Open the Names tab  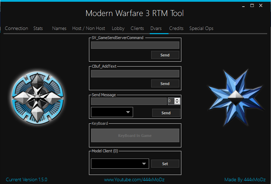[59, 28]
